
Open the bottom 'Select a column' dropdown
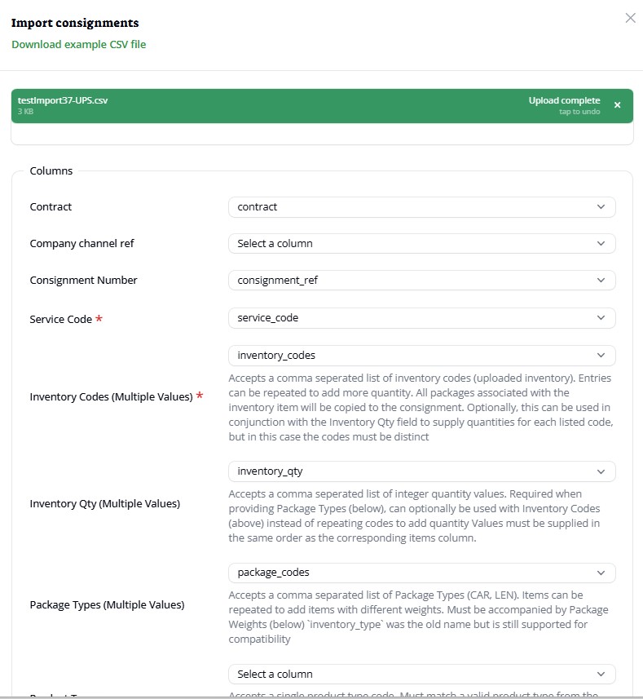point(421,675)
